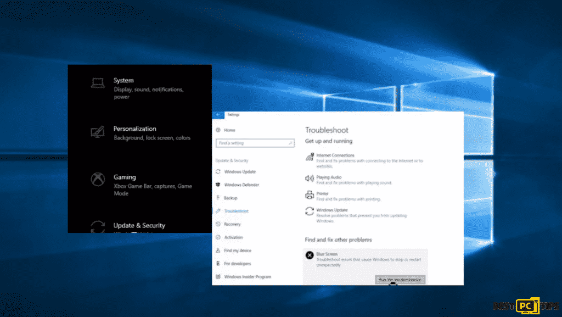Click the Windows Update troubleshooter sync icon
562x317 pixels.
tap(310, 212)
